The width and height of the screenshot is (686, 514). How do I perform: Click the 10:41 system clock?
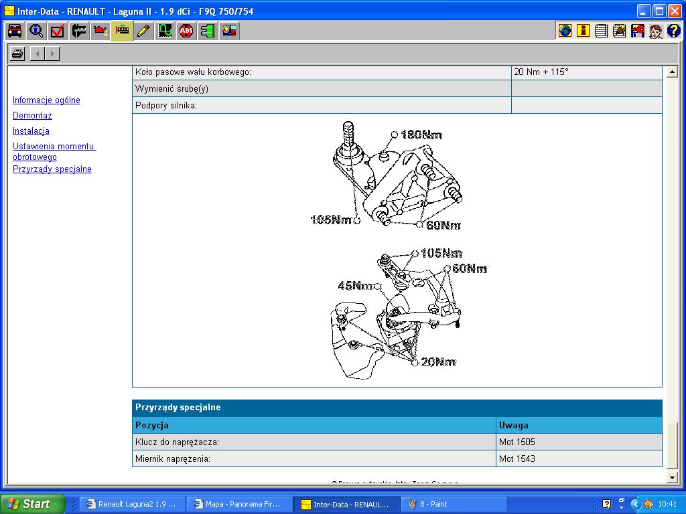point(667,504)
